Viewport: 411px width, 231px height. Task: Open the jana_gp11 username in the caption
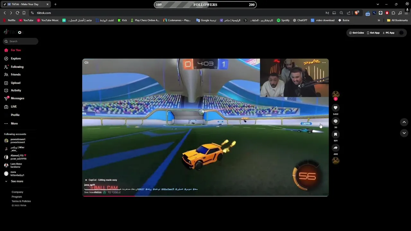pos(90,185)
